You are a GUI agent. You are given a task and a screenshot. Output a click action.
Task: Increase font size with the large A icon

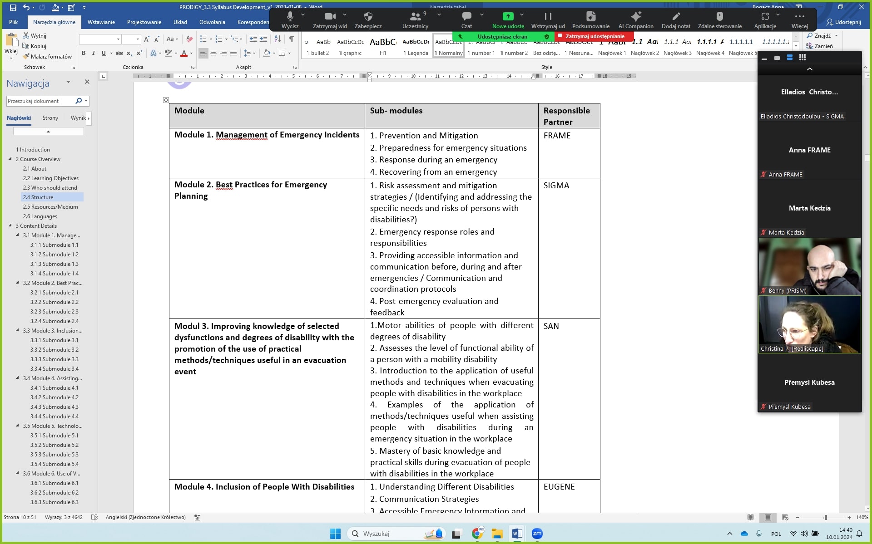click(x=147, y=39)
